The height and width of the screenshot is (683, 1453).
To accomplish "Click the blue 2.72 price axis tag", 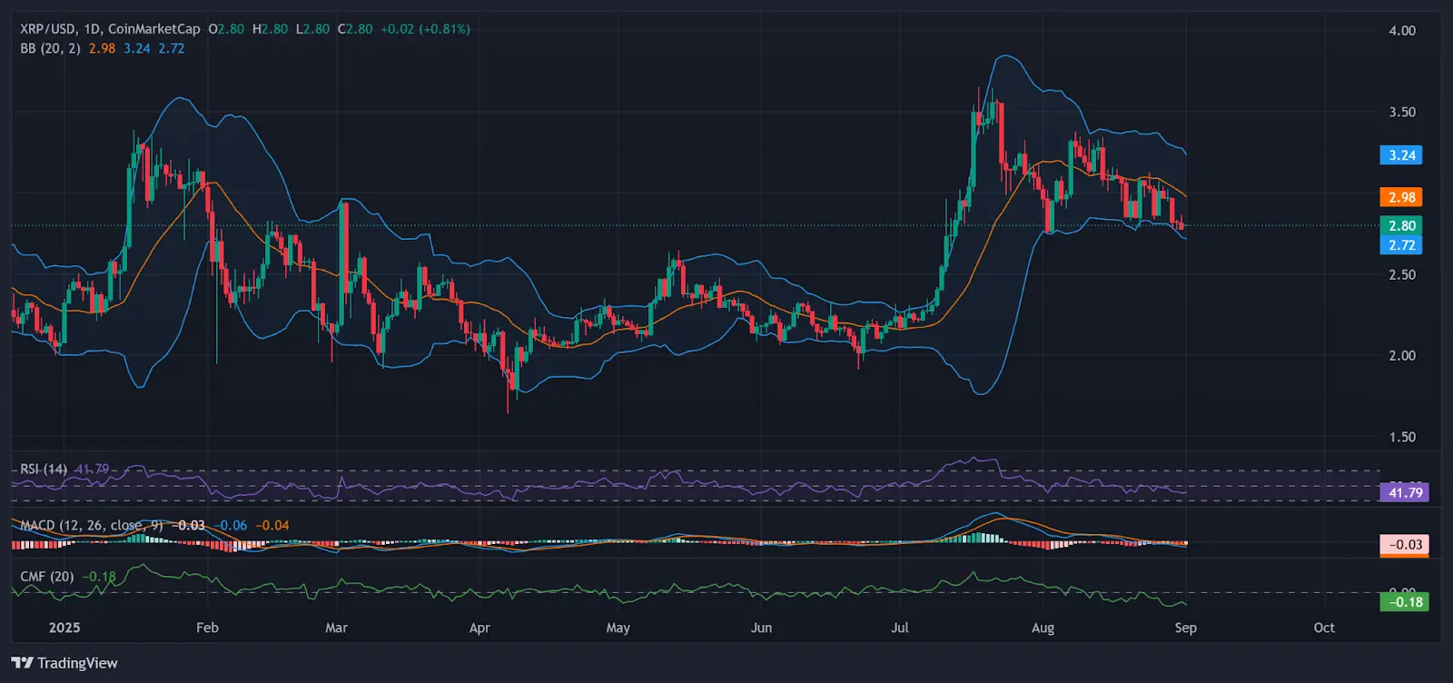I will pos(1401,245).
